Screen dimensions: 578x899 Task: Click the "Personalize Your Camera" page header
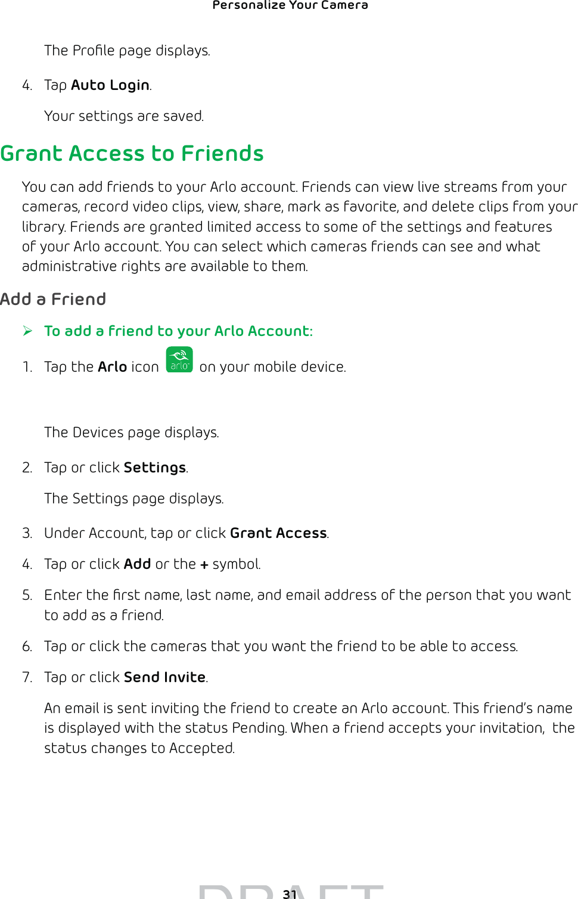click(x=290, y=6)
